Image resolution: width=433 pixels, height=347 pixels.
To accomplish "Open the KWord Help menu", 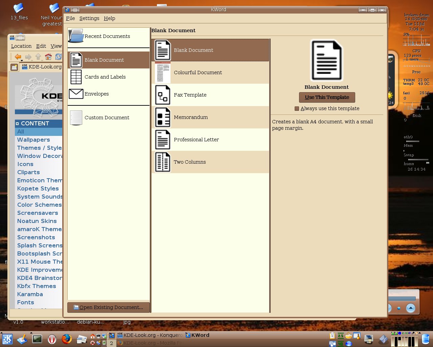I will (109, 18).
